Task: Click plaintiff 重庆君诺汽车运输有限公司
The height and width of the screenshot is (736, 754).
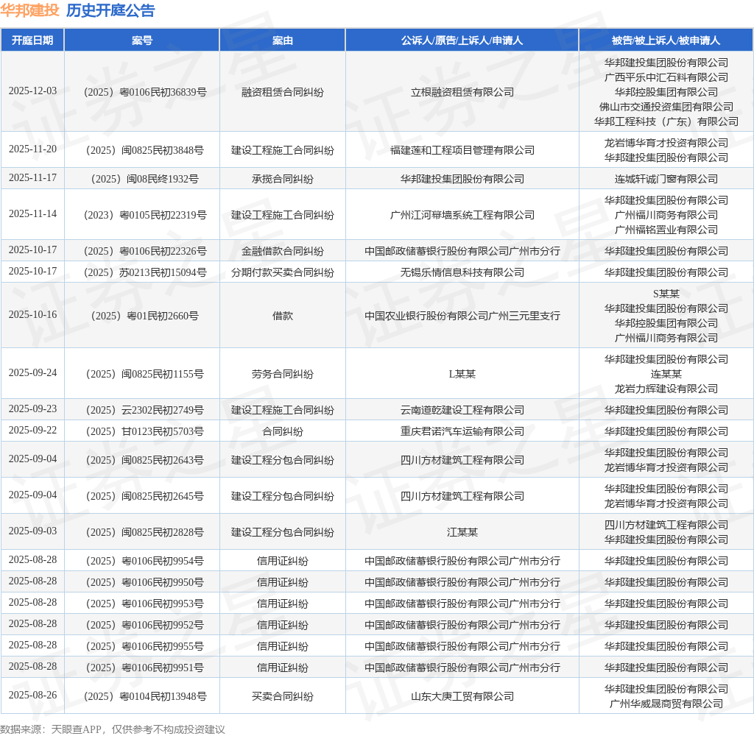Action: 462,431
